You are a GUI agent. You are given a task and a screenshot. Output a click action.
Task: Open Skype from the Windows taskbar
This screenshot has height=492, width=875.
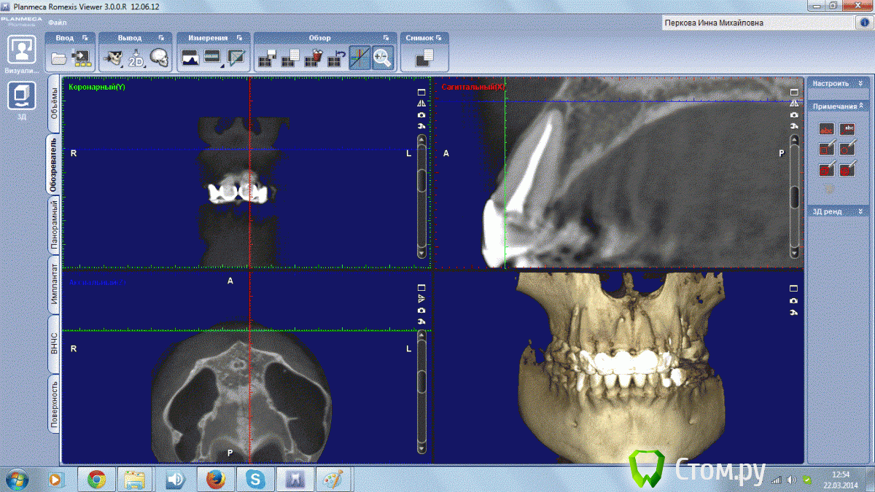tap(255, 479)
